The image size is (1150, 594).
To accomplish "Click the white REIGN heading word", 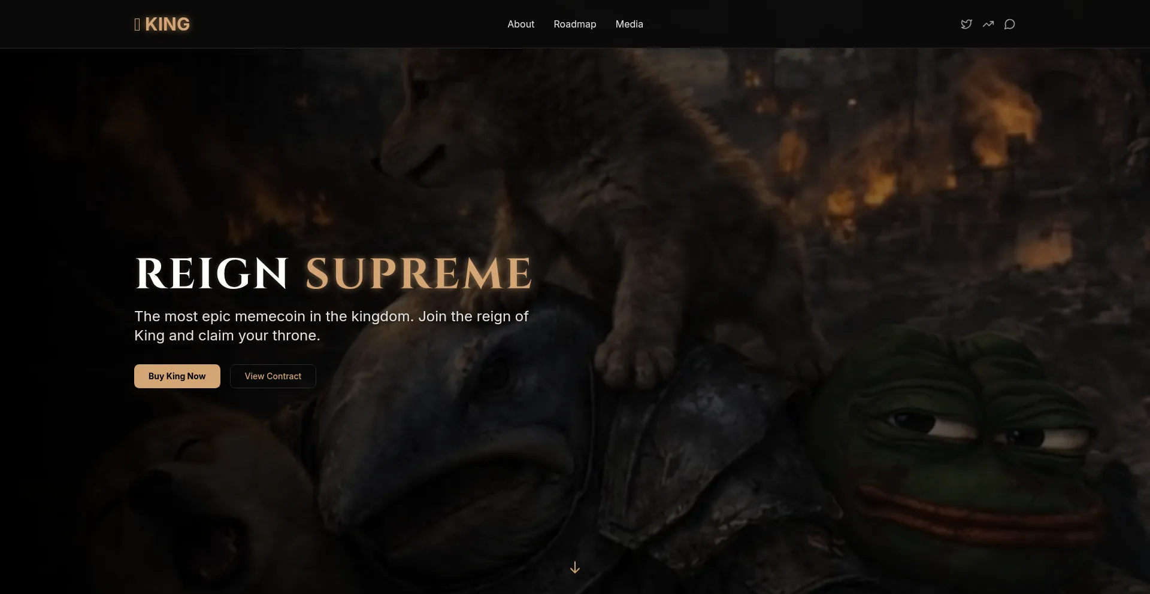I will (x=212, y=274).
